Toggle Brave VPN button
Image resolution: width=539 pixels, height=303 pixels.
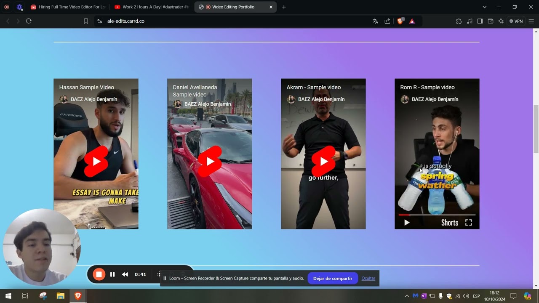[x=516, y=21]
